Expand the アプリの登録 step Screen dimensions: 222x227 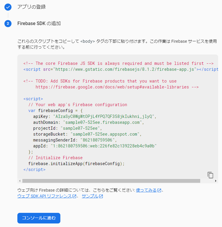(x=32, y=7)
